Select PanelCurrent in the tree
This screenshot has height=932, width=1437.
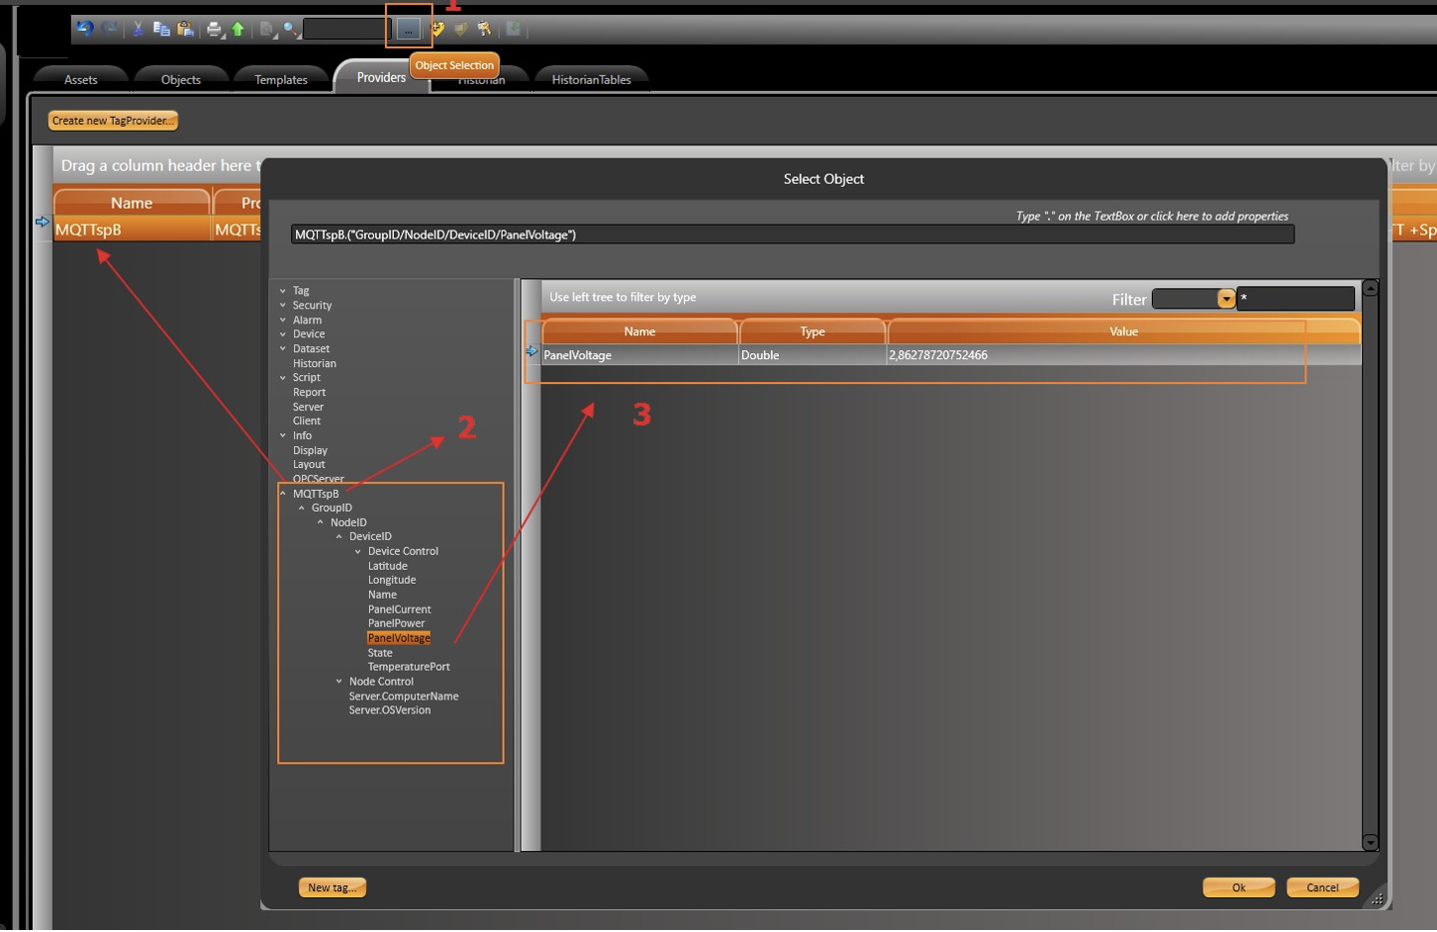point(399,609)
